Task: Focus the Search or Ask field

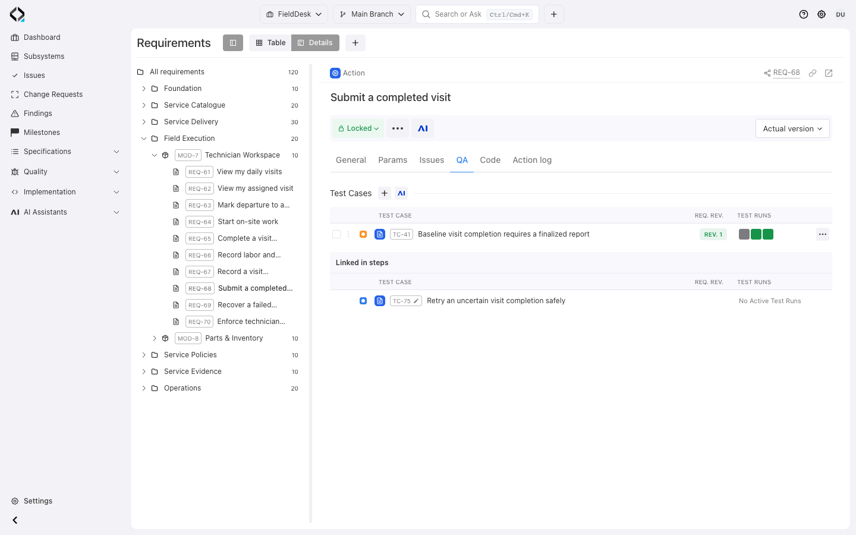Action: point(477,14)
